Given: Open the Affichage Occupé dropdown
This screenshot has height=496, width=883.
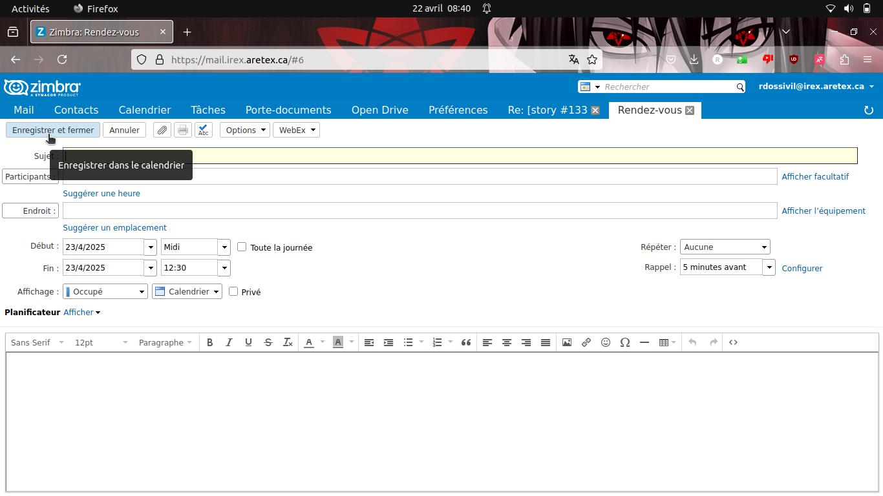Looking at the screenshot, I should pyautogui.click(x=105, y=291).
